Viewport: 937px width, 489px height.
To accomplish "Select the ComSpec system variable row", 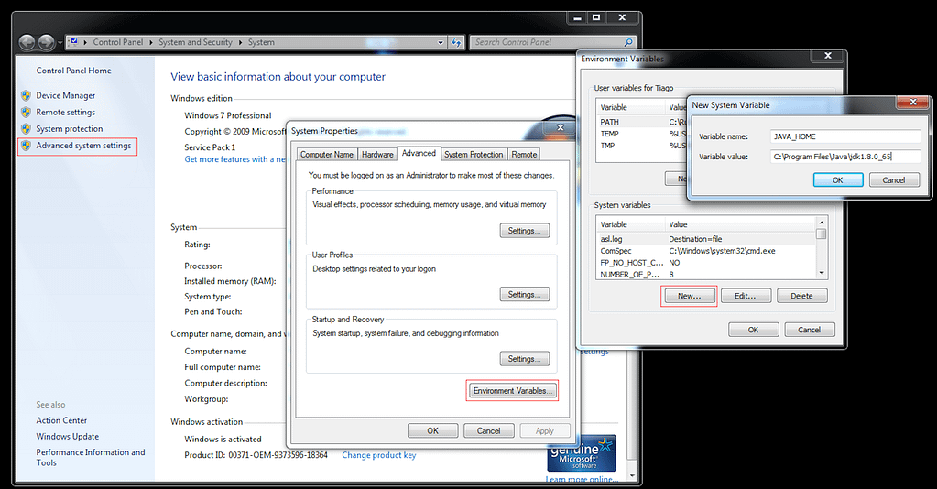I will [707, 251].
